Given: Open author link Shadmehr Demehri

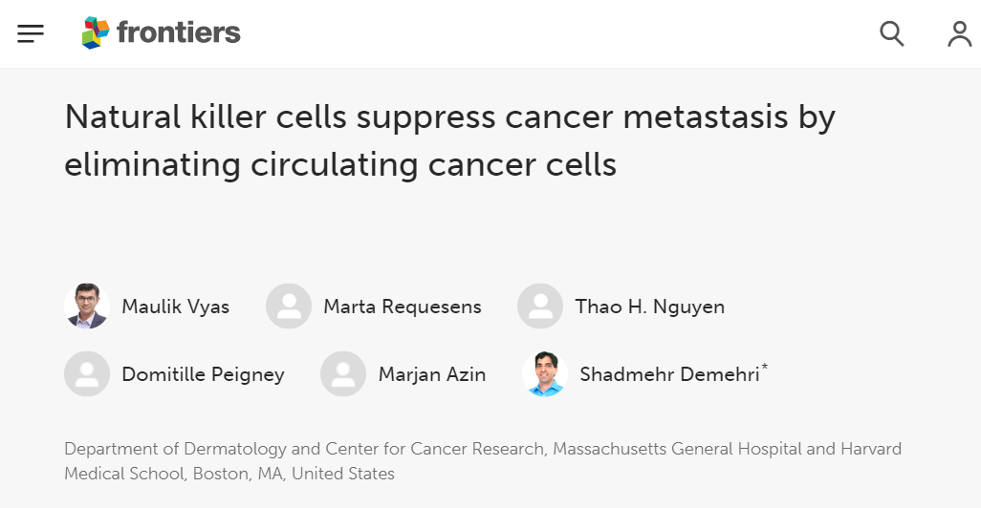Looking at the screenshot, I should coord(669,375).
